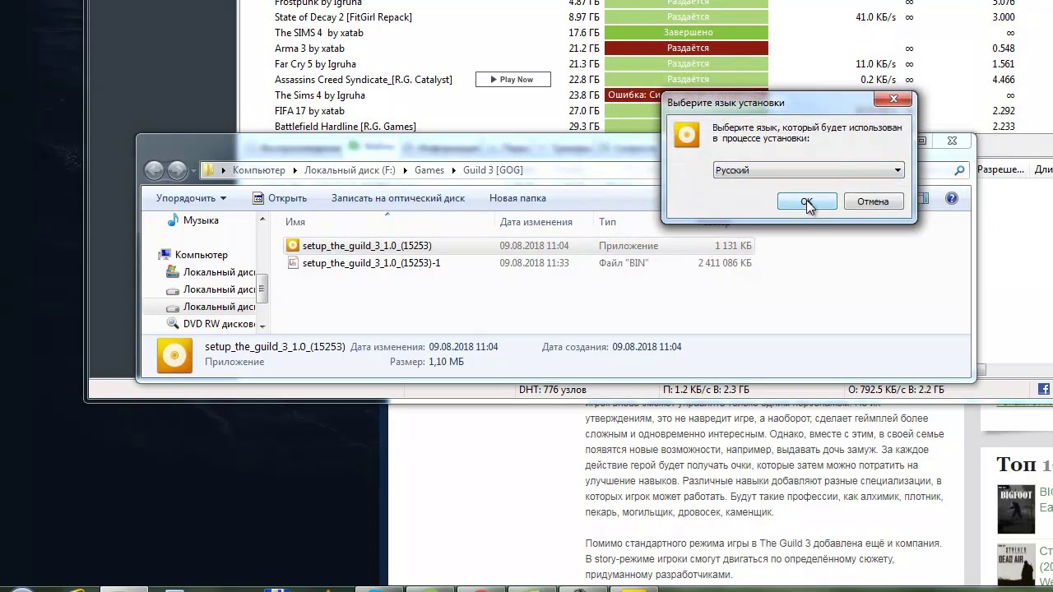Open the Русский installation language dropdown

809,170
